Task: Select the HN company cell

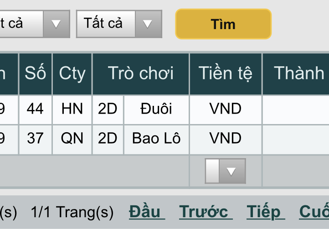Action: [x=72, y=109]
